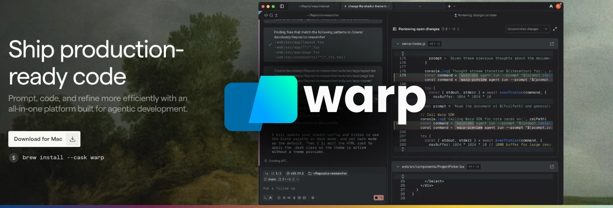Open the tab labeled with a tilde

click(x=420, y=6)
